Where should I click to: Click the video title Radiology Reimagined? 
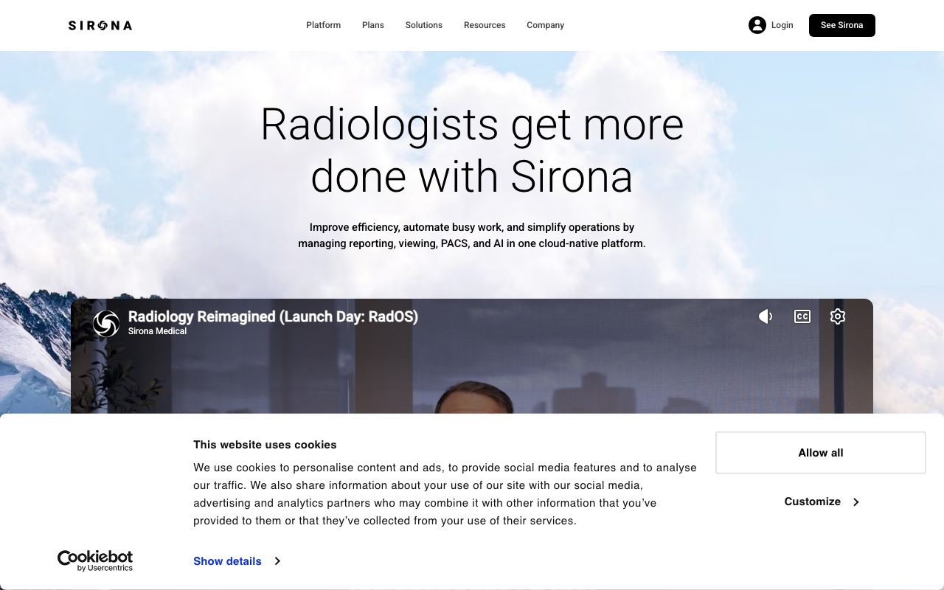point(273,316)
